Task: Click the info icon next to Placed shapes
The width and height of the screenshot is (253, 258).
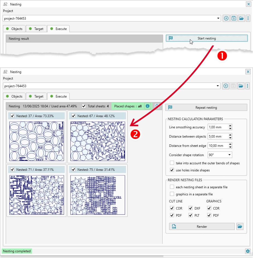Action: 147,106
